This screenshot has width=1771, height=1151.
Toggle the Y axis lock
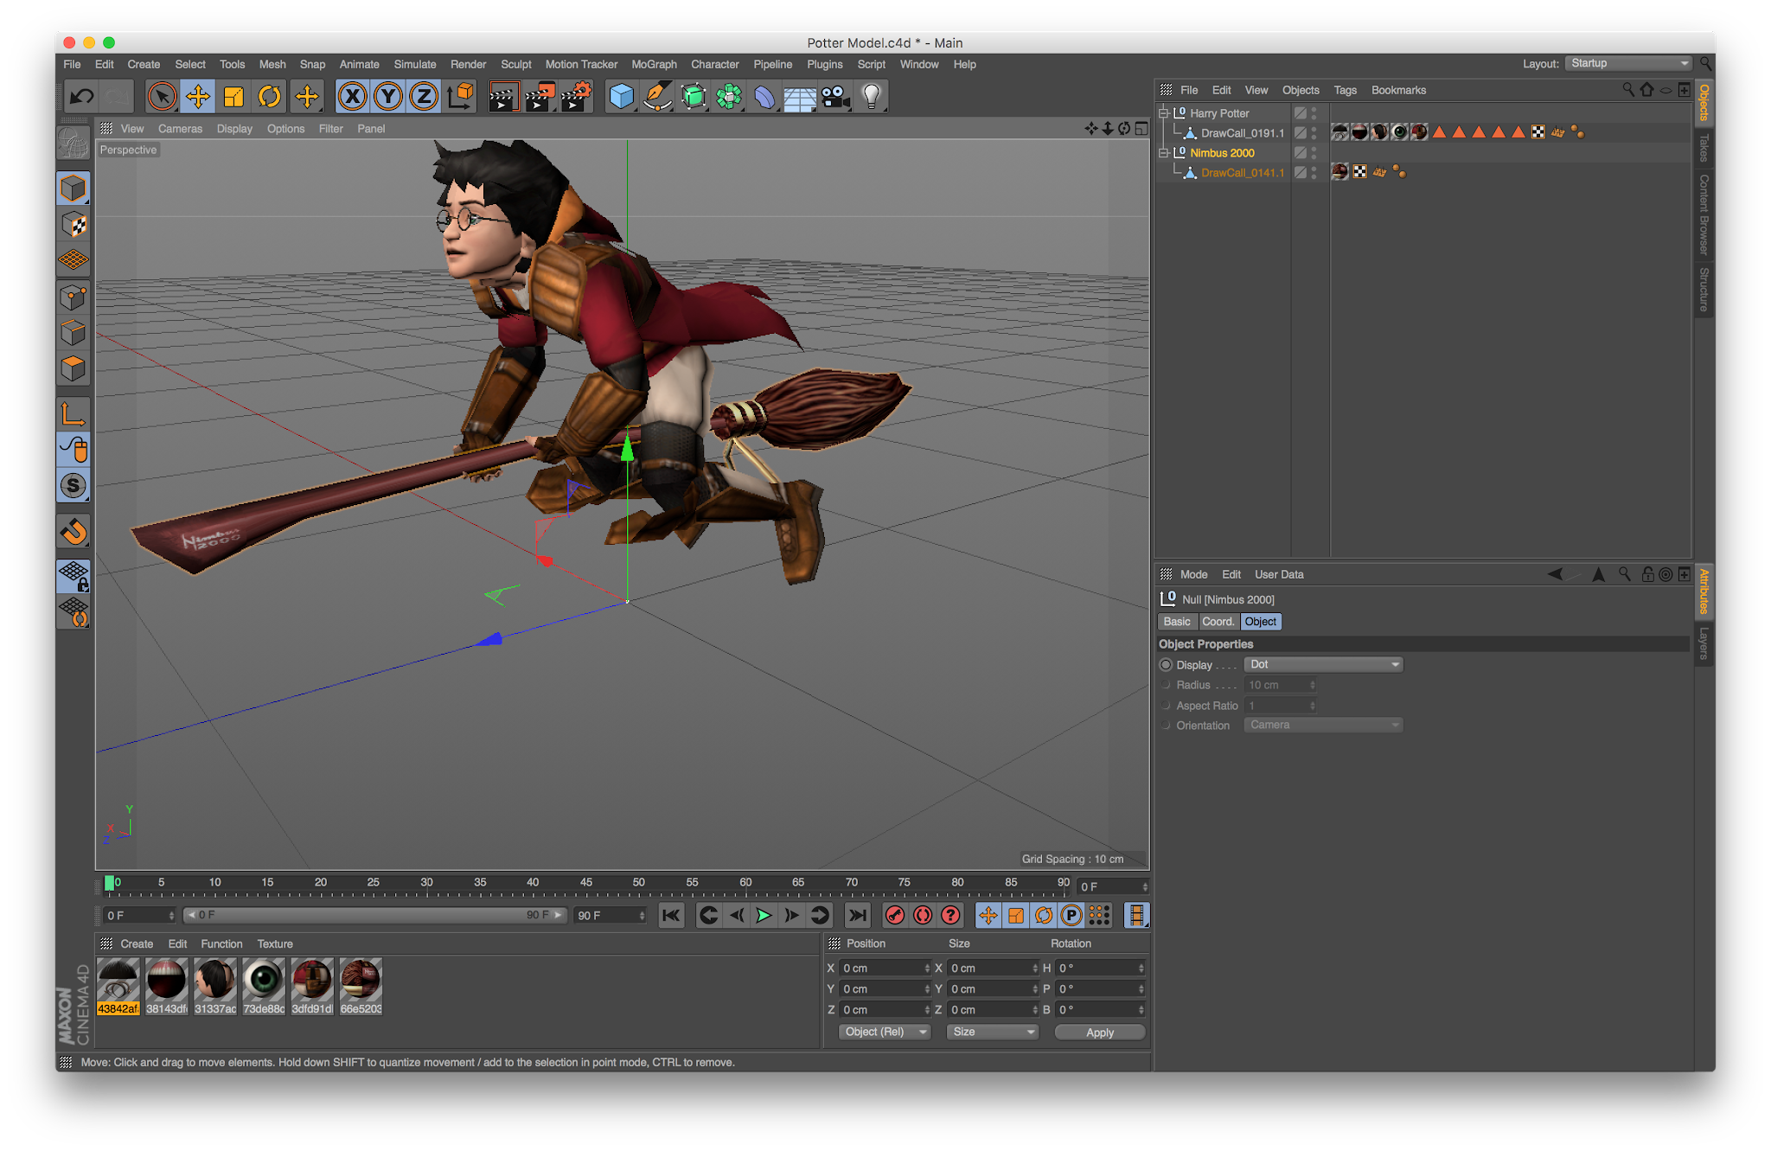388,96
